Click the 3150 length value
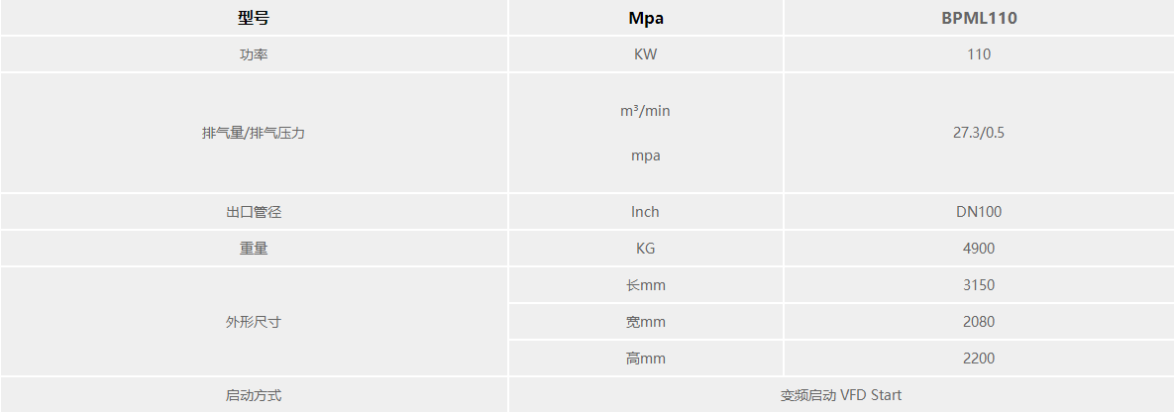 click(x=979, y=285)
